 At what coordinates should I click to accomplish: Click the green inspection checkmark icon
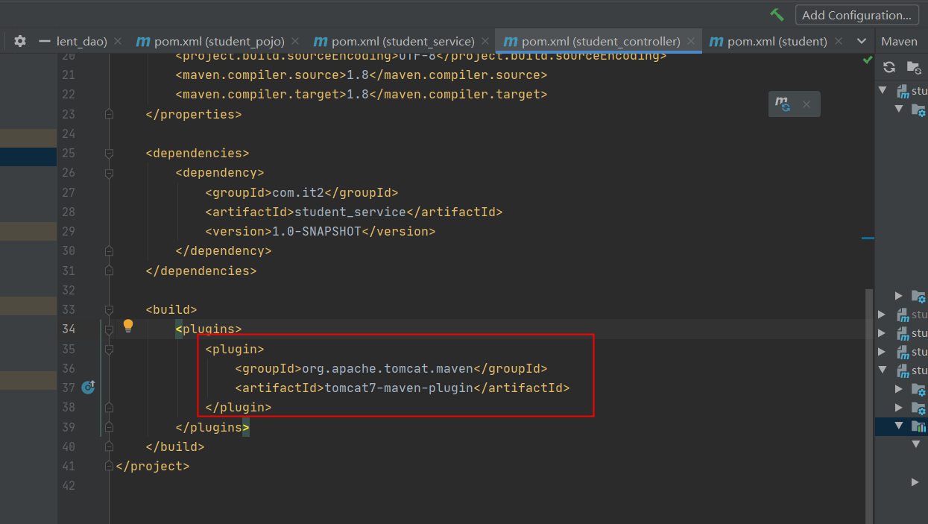[868, 59]
